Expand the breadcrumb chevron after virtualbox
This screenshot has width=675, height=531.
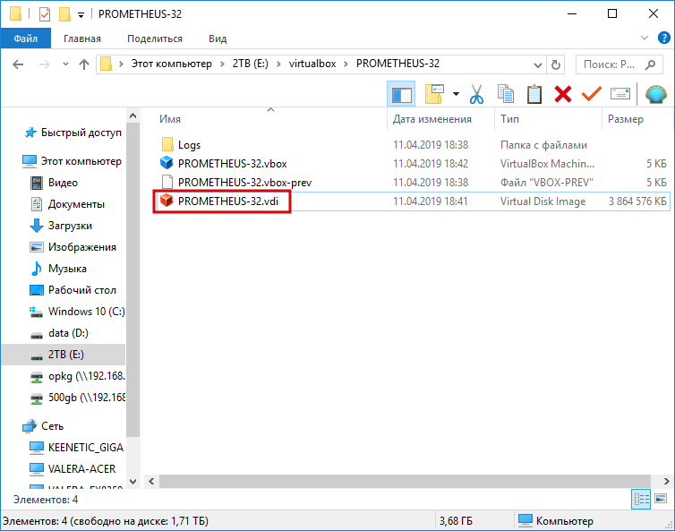[x=346, y=64]
